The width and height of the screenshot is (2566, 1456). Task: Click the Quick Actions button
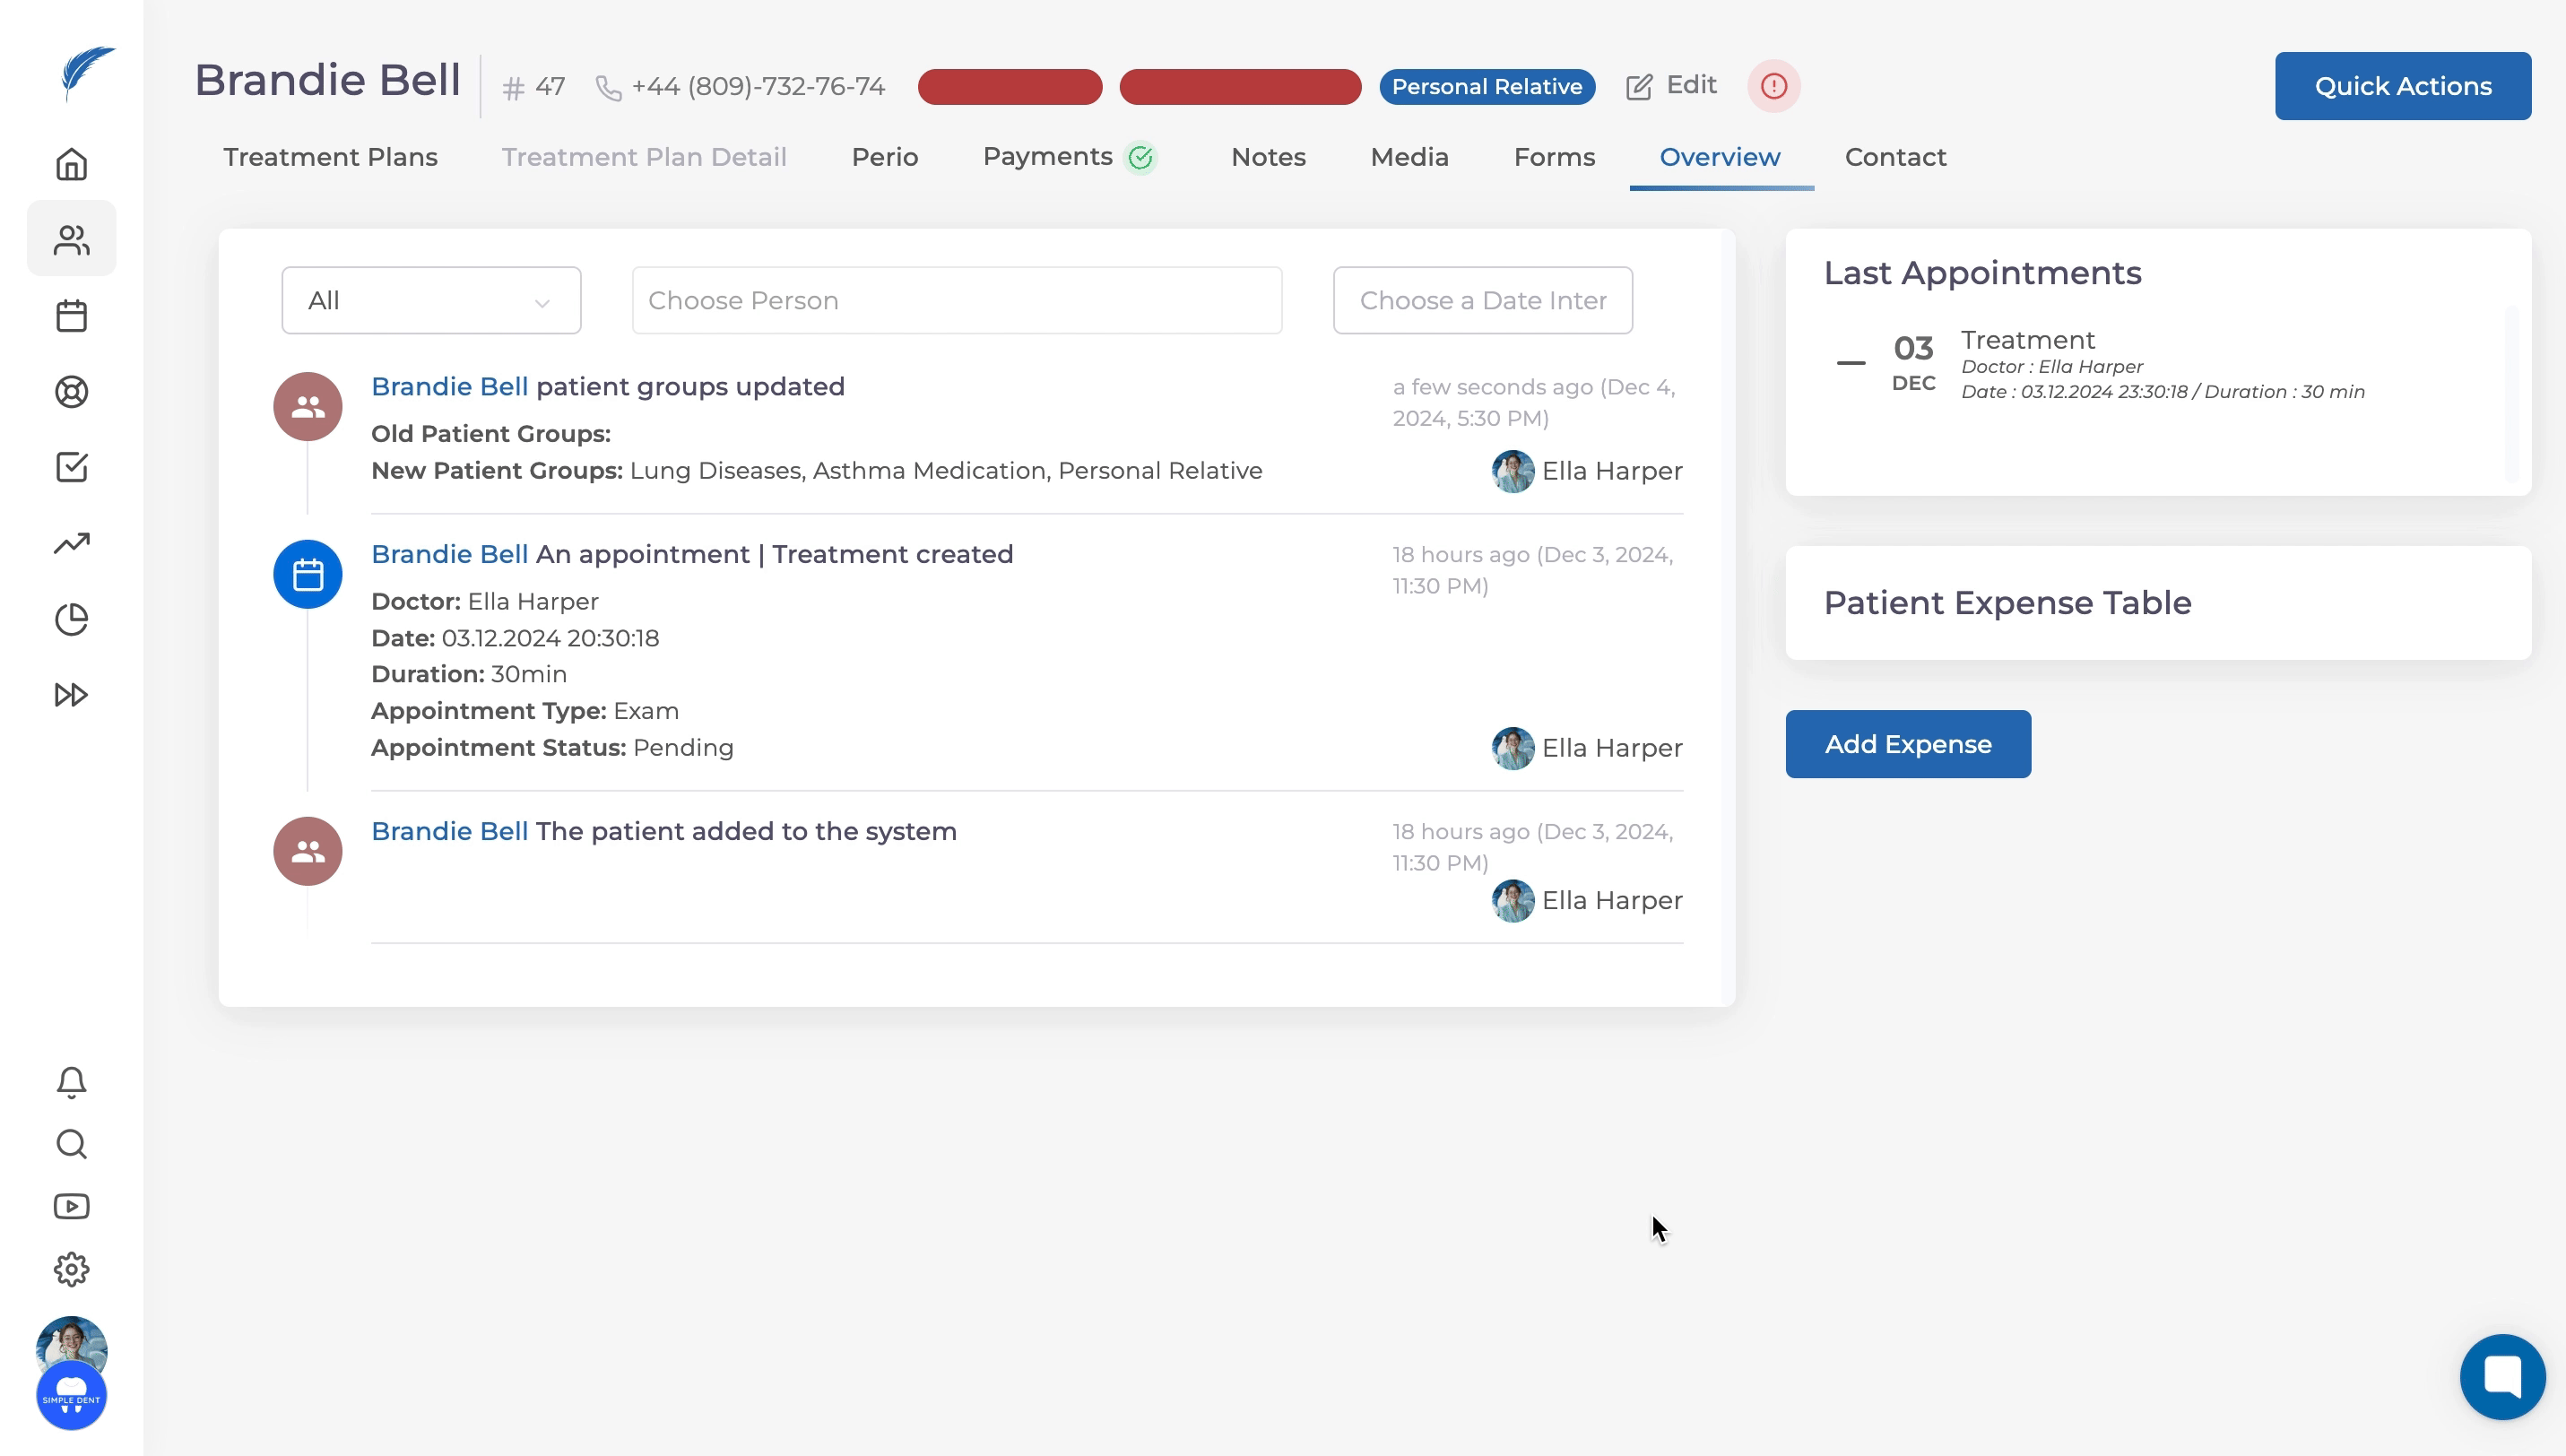click(x=2402, y=86)
